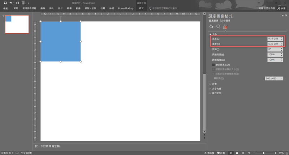The height and width of the screenshot is (155, 289).
Task: Open the 插入 ribbon tab
Action: coord(52,8)
